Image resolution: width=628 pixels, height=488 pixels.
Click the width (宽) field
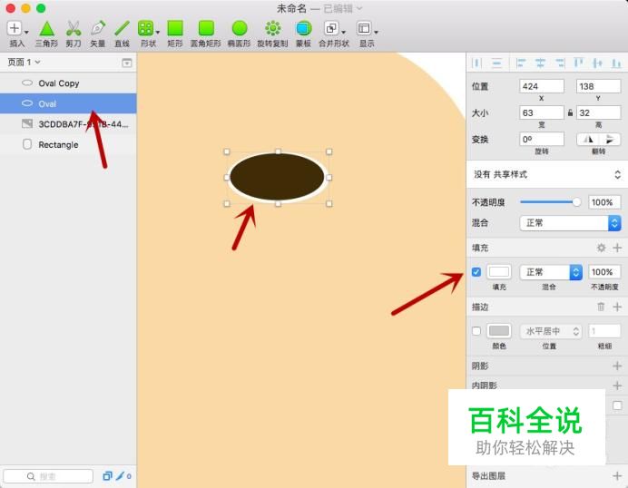click(x=542, y=112)
